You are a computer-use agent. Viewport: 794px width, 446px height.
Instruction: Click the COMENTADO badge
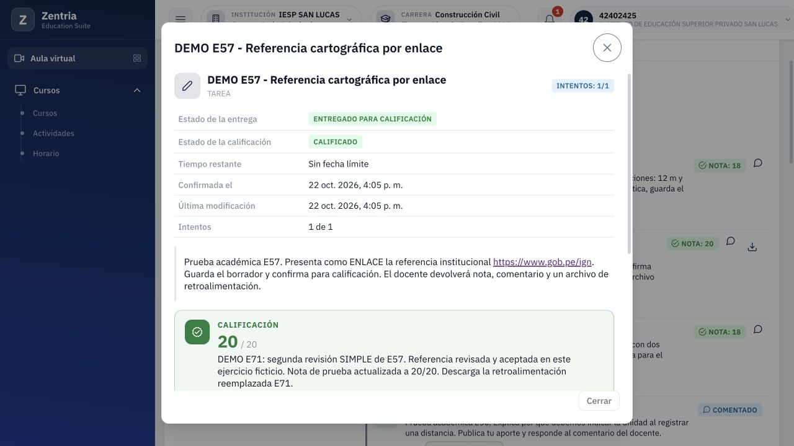[730, 409]
